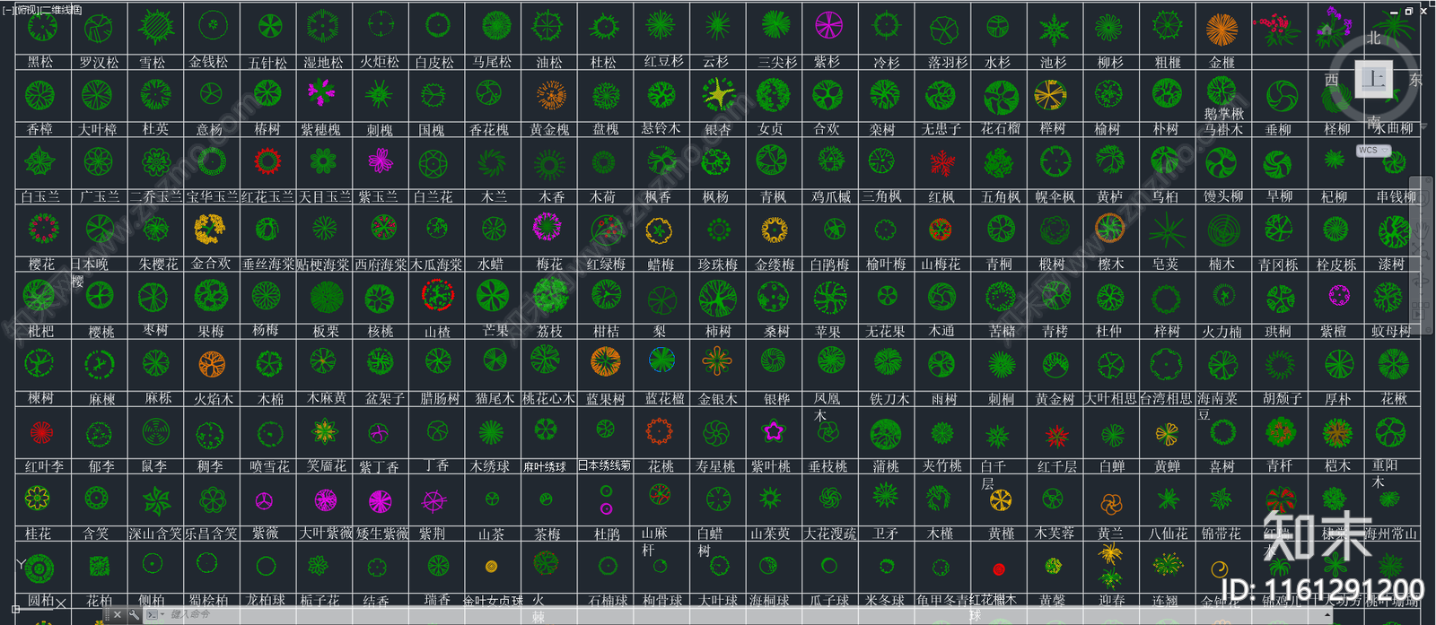This screenshot has height=625, width=1436.
Task: Close the command line with its X icon
Action: click(x=118, y=615)
